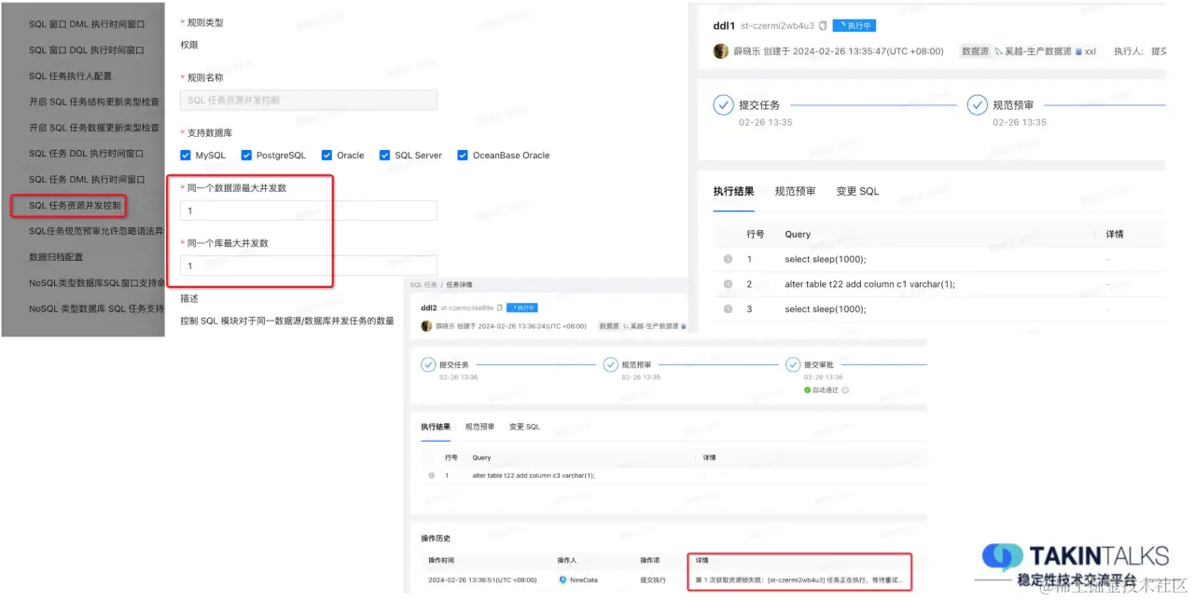
Task: Click the 规则名称 input field
Action: 309,100
